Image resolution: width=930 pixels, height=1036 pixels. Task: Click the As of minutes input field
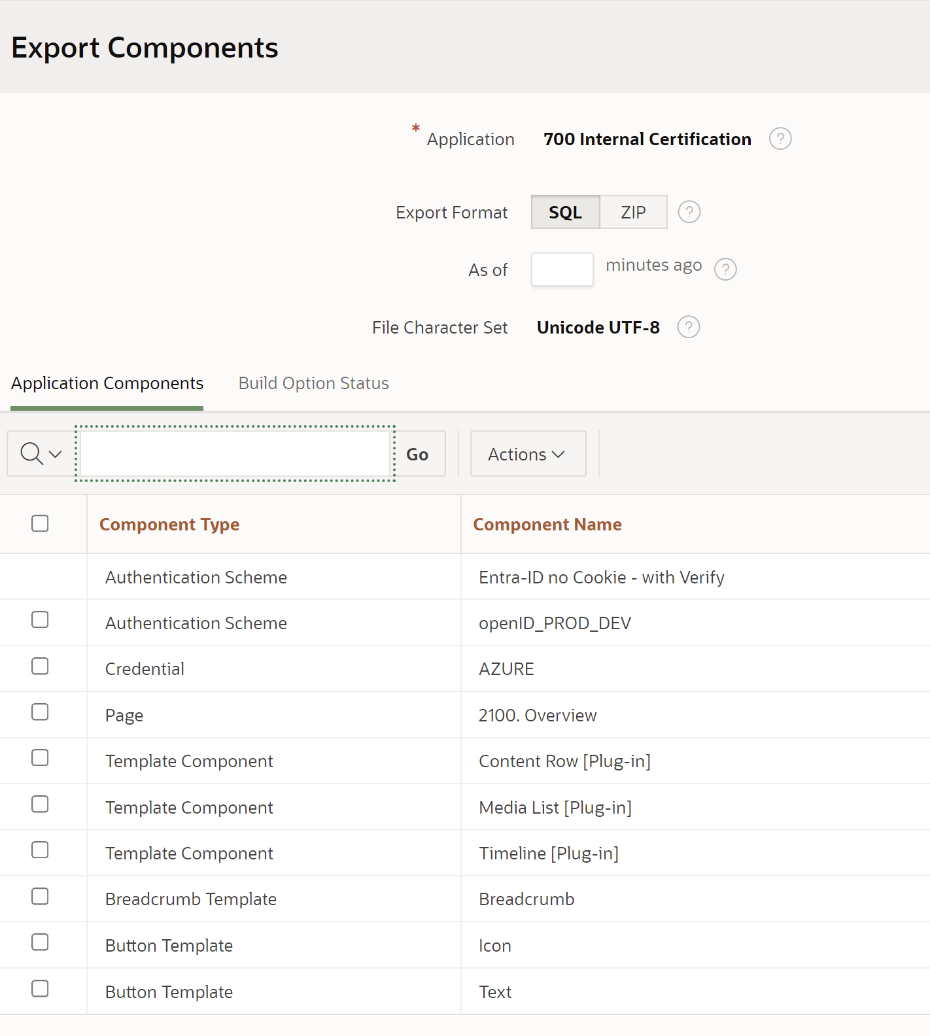562,269
